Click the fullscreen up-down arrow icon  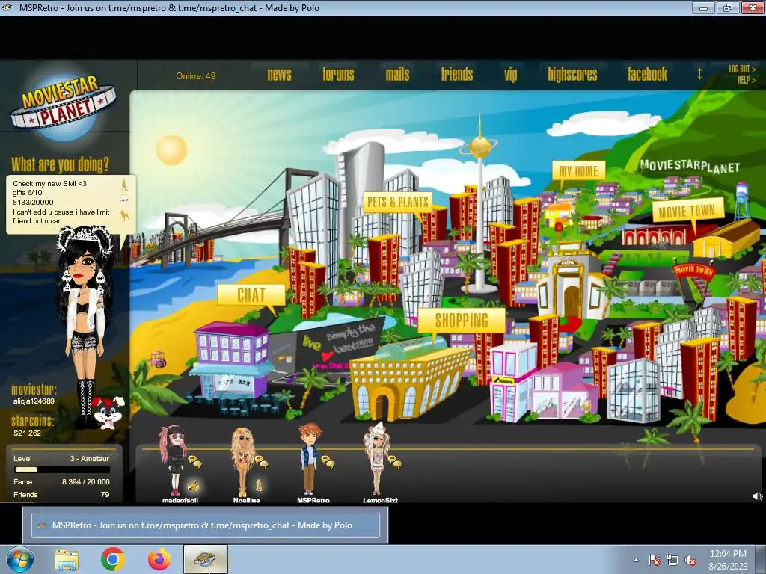[x=699, y=74]
